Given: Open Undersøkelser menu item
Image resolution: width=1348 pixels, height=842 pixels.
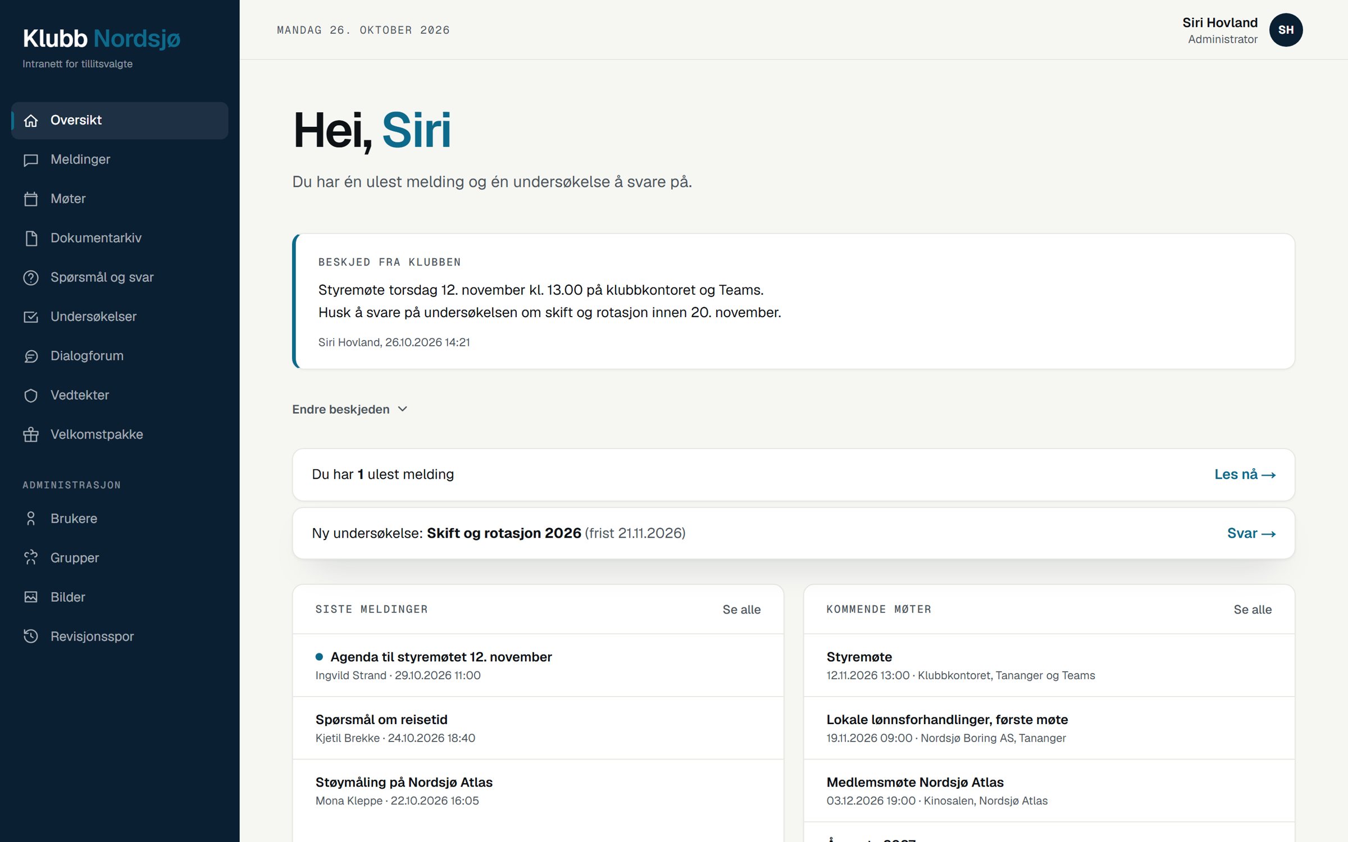Looking at the screenshot, I should (x=120, y=317).
